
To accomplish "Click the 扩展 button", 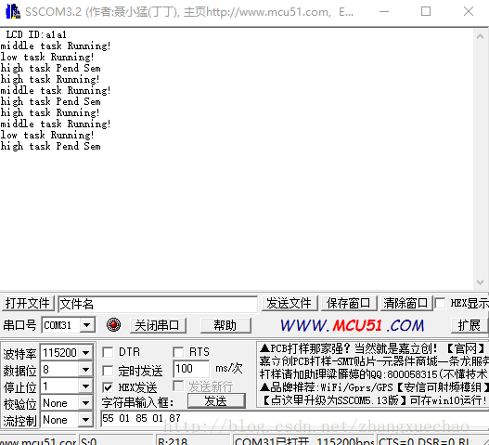I will 470,325.
